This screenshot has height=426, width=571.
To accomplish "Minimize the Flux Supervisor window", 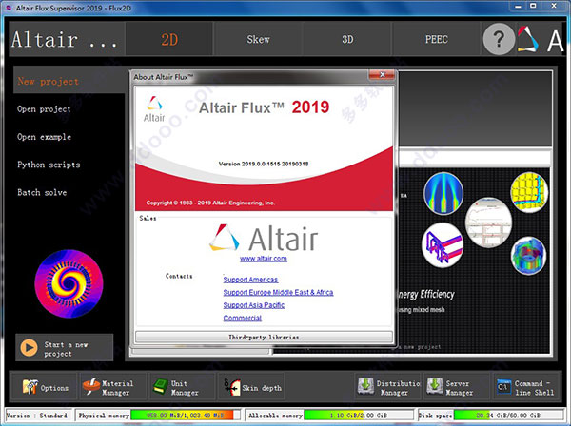I will 518,6.
